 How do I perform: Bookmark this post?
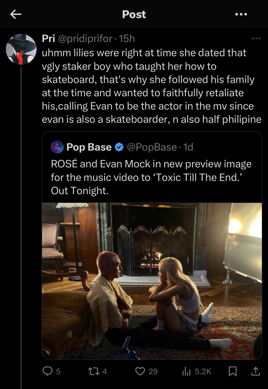[232, 371]
